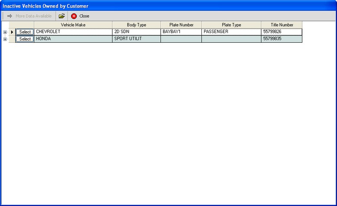The height and width of the screenshot is (206, 337).
Task: Click the 2D SDN body type cell
Action: click(136, 32)
